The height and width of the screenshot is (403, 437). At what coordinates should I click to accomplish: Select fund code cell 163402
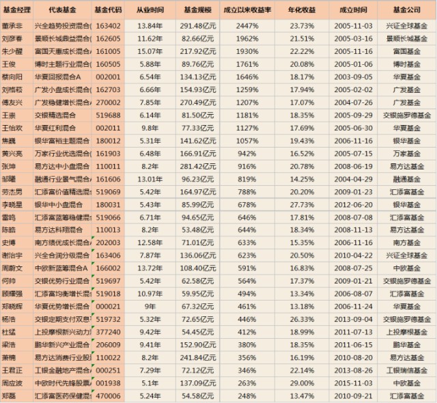(x=108, y=26)
